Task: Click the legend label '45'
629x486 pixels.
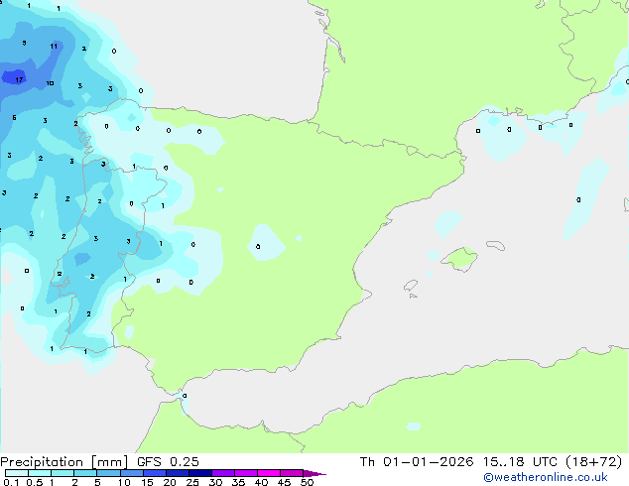Action: click(284, 482)
